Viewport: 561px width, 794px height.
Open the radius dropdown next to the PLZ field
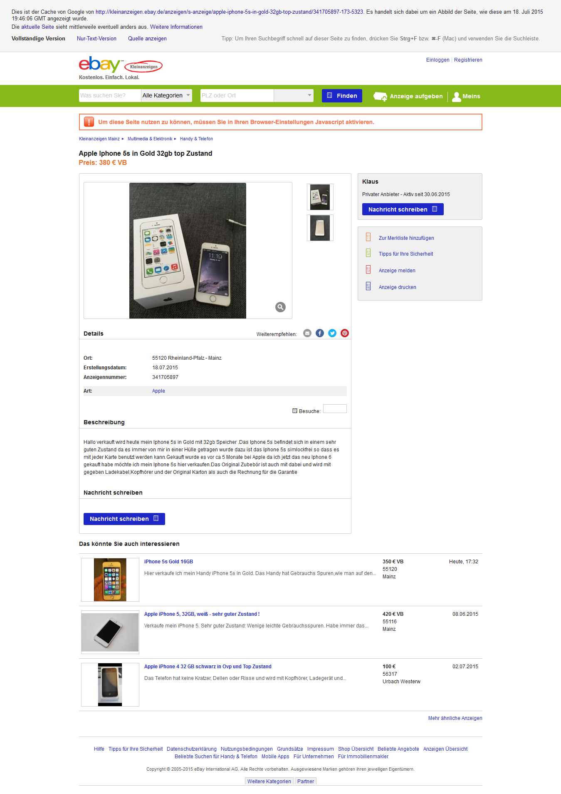coord(294,95)
